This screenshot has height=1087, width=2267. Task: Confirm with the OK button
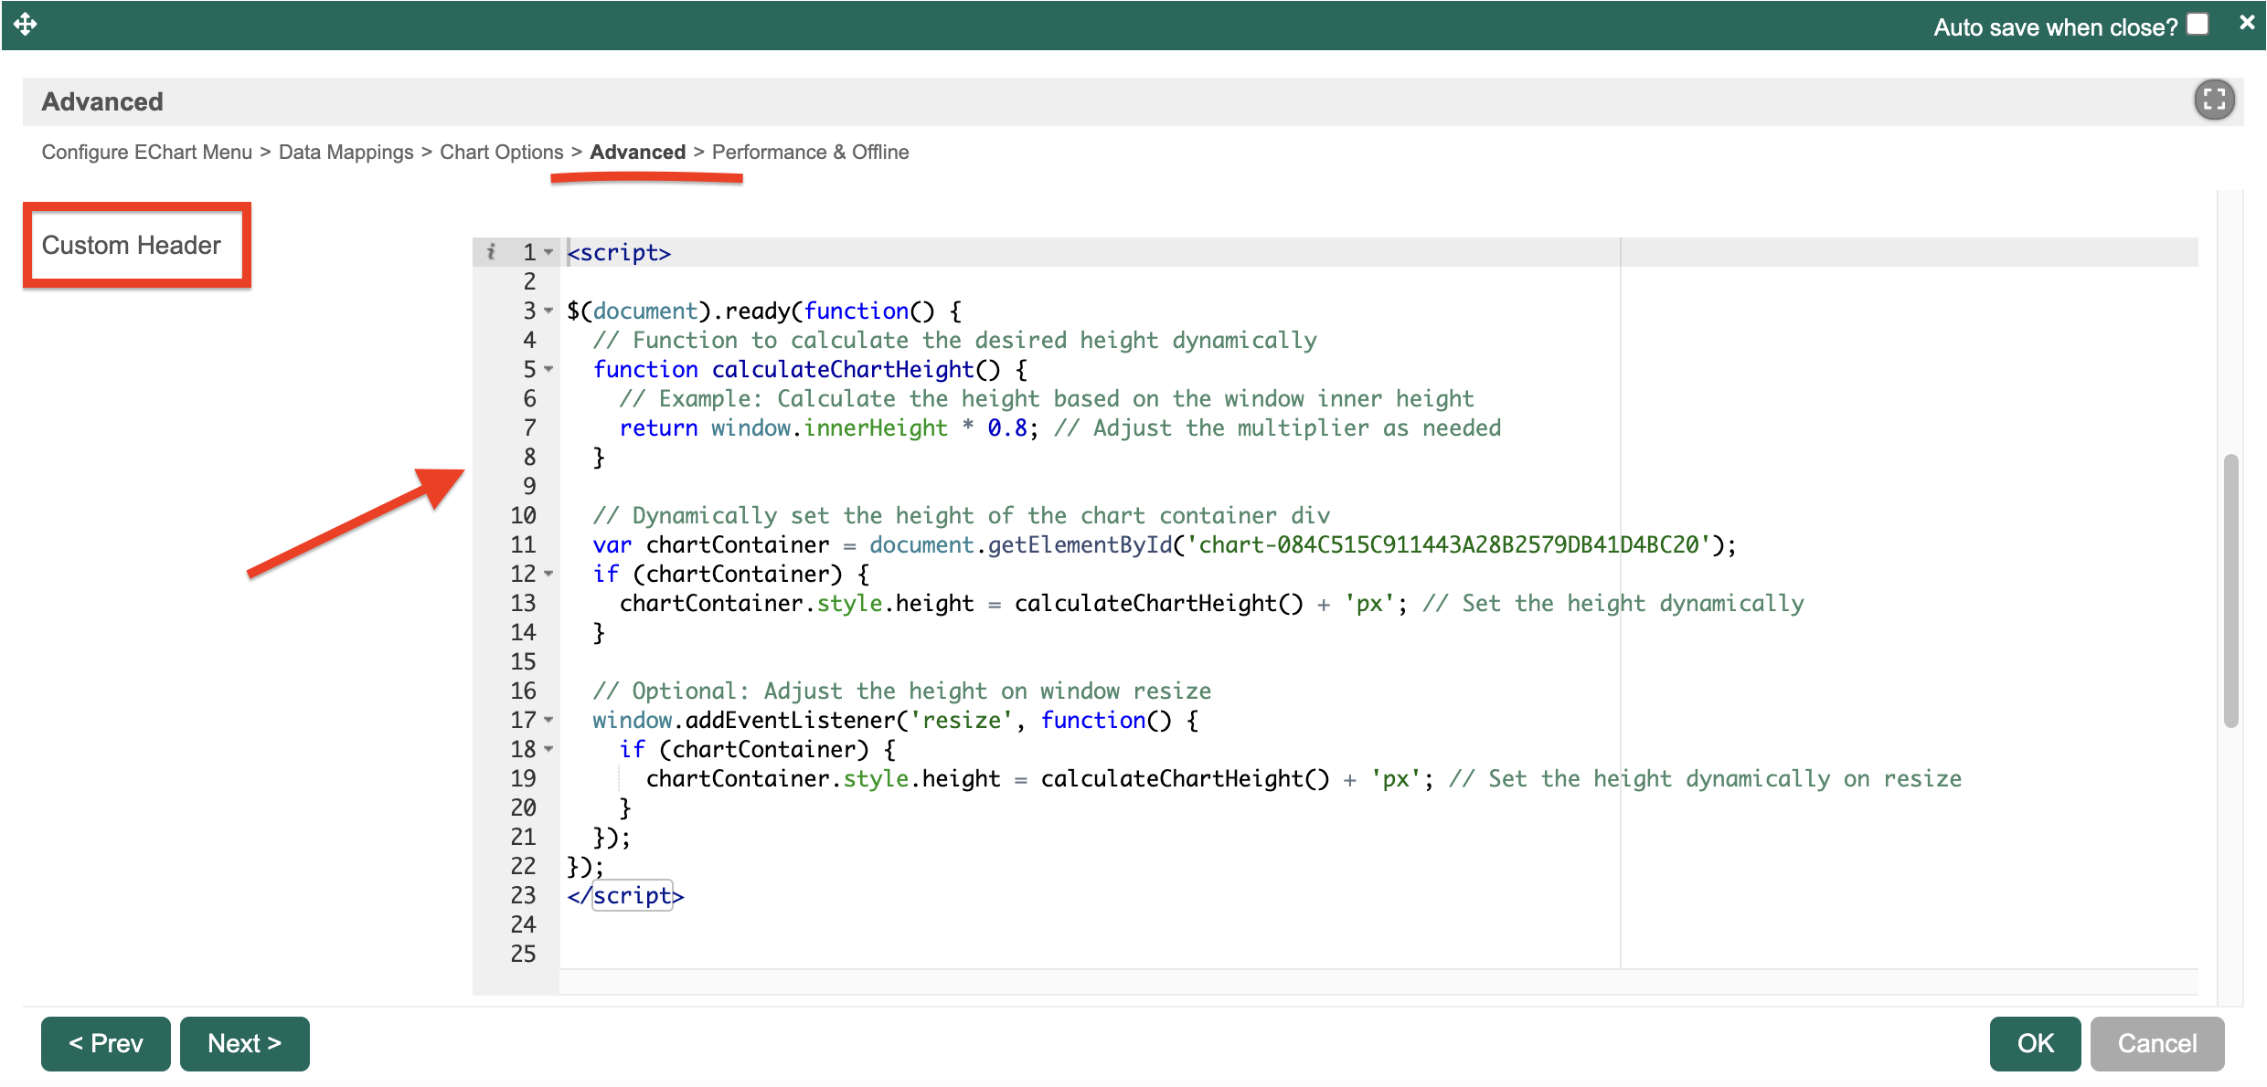click(x=2035, y=1043)
